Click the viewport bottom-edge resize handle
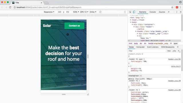The image size is (183, 103). (64, 94)
